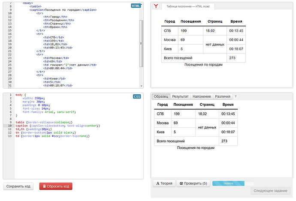The height and width of the screenshot is (201, 296).
Task: Click the Сохранить код button
Action: pyautogui.click(x=18, y=186)
